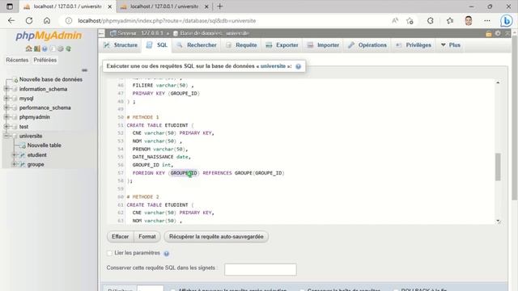Click help icon next to Lier les paramètres
Image resolution: width=518 pixels, height=291 pixels.
click(x=167, y=253)
